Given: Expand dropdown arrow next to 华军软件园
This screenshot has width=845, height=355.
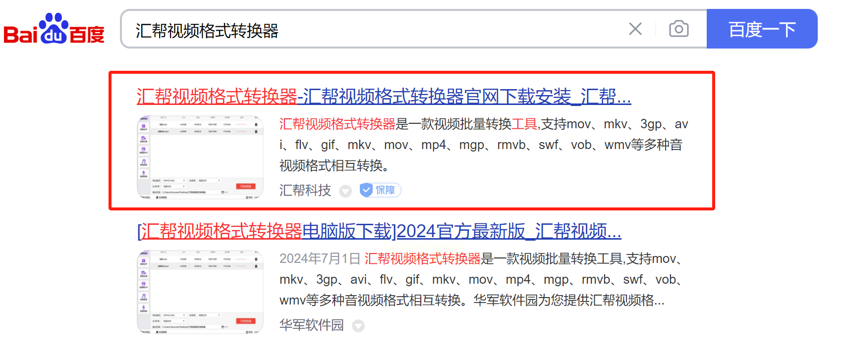Looking at the screenshot, I should pyautogui.click(x=358, y=326).
